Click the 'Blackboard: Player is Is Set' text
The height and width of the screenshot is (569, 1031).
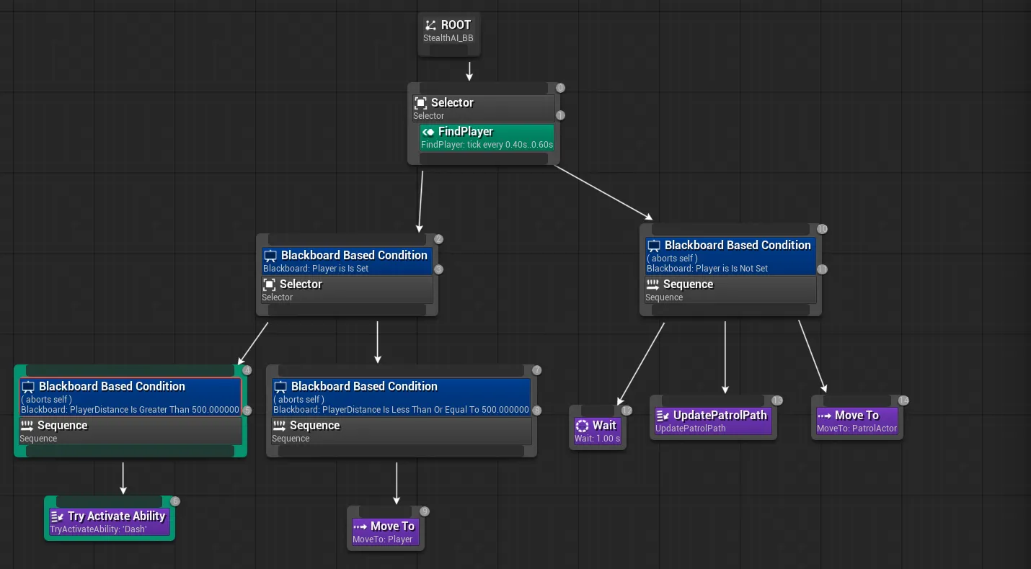316,269
